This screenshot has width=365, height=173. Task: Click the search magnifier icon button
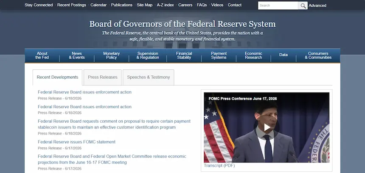point(303,5)
